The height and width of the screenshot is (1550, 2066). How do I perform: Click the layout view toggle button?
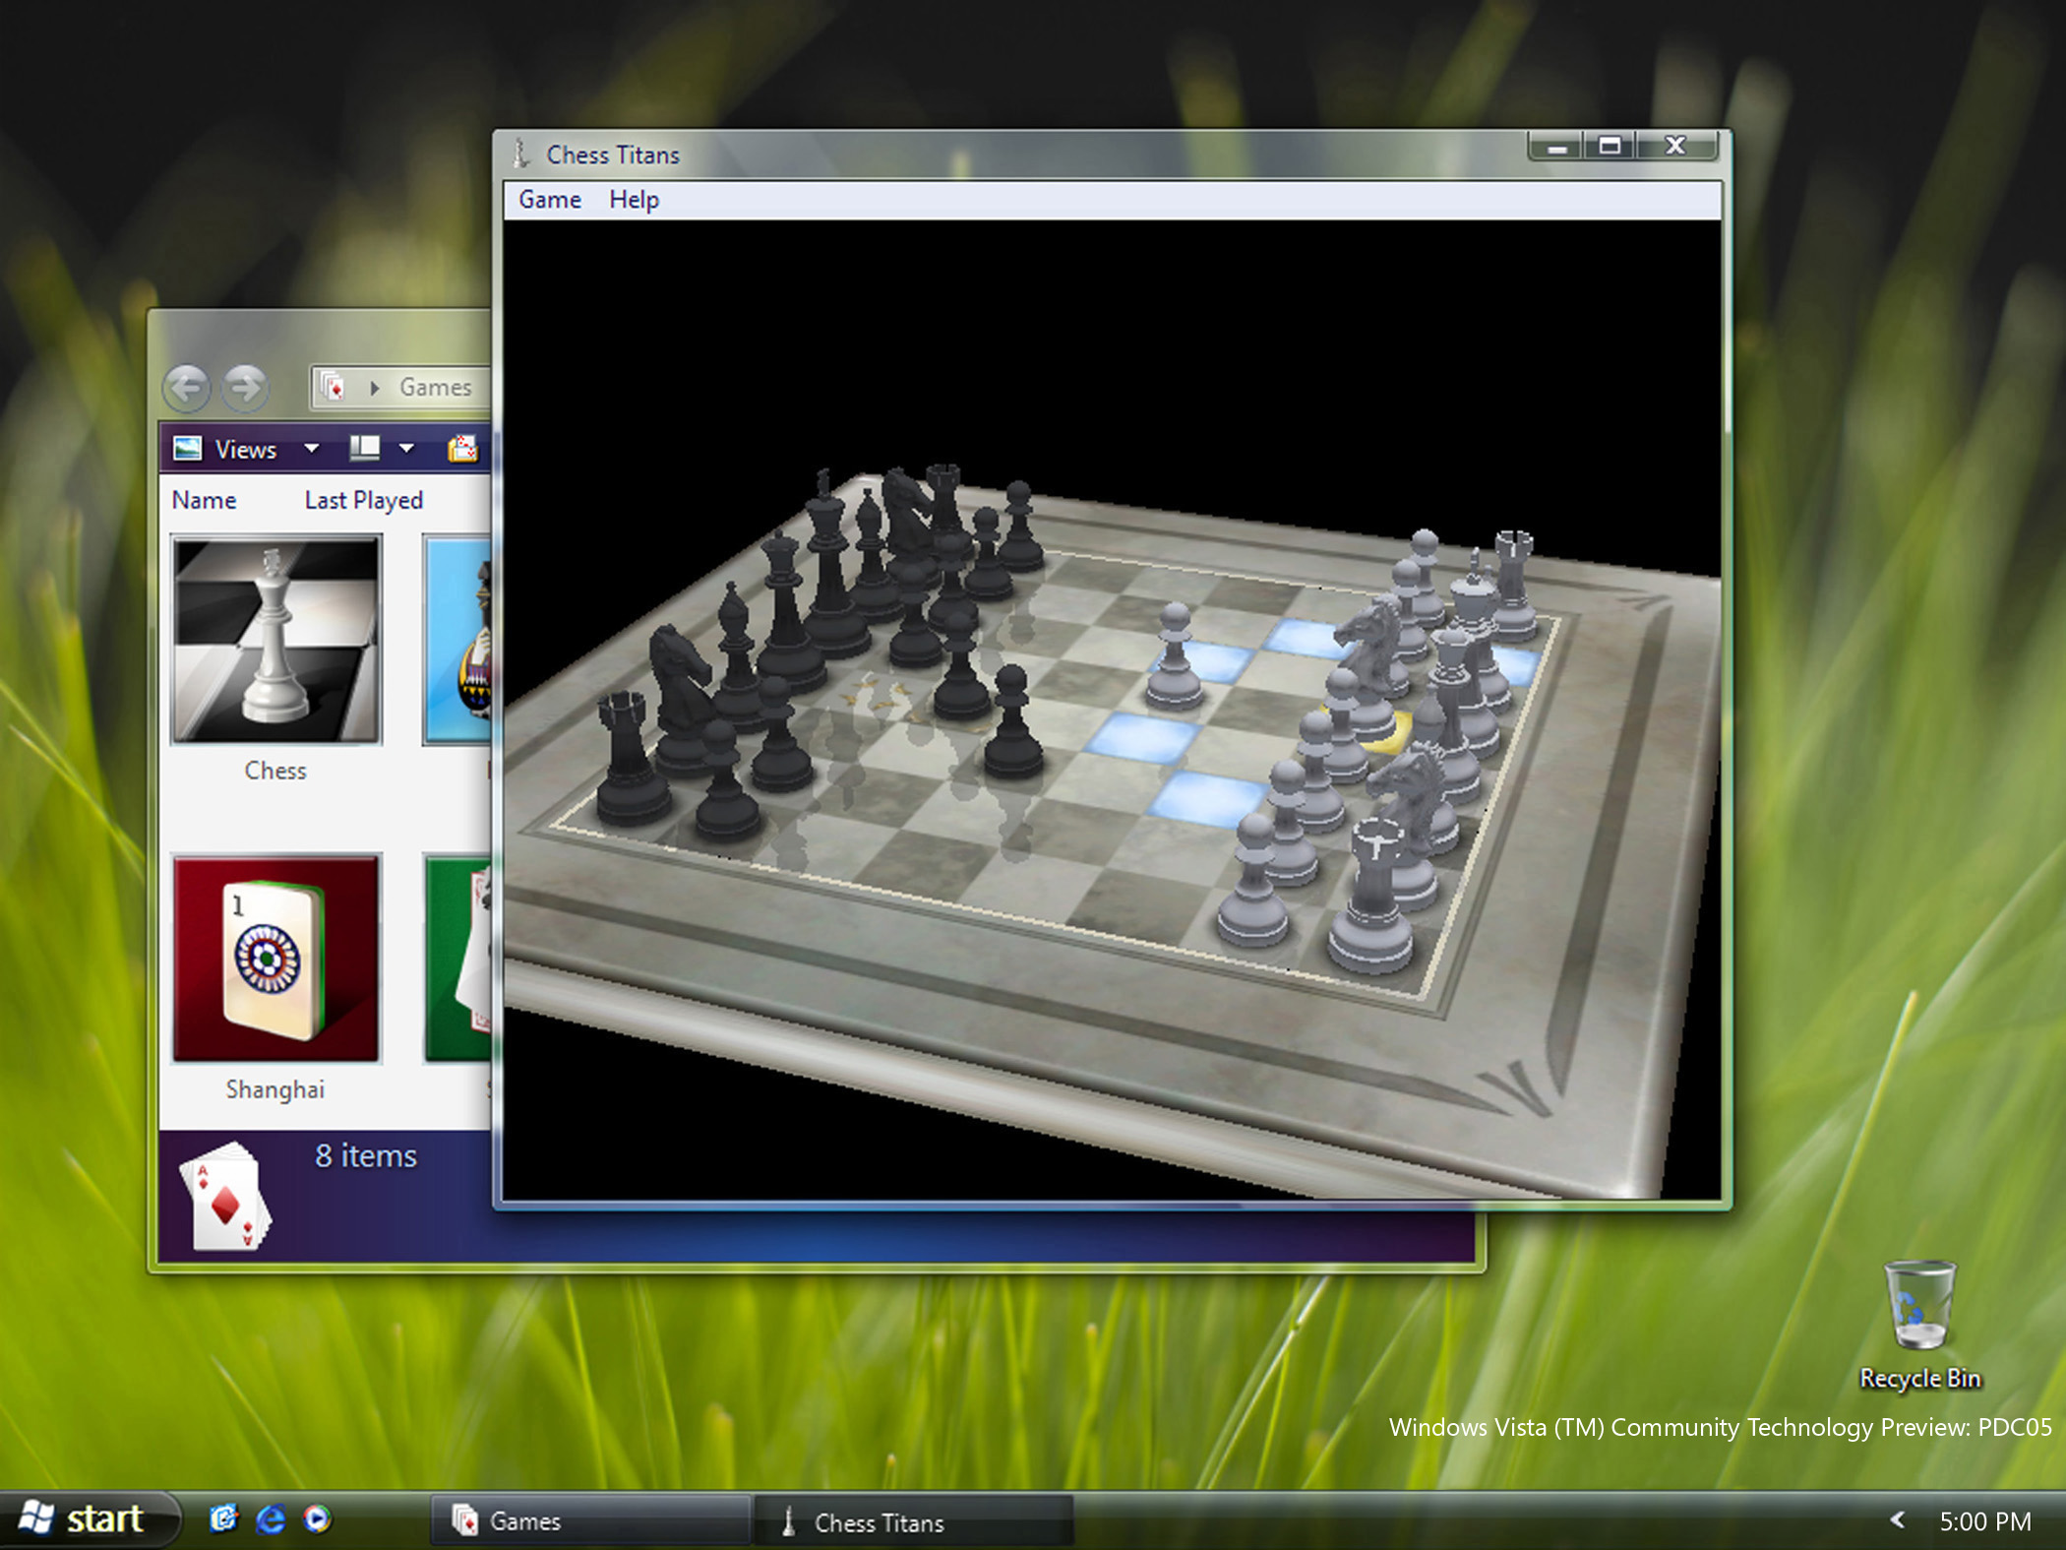pyautogui.click(x=356, y=448)
